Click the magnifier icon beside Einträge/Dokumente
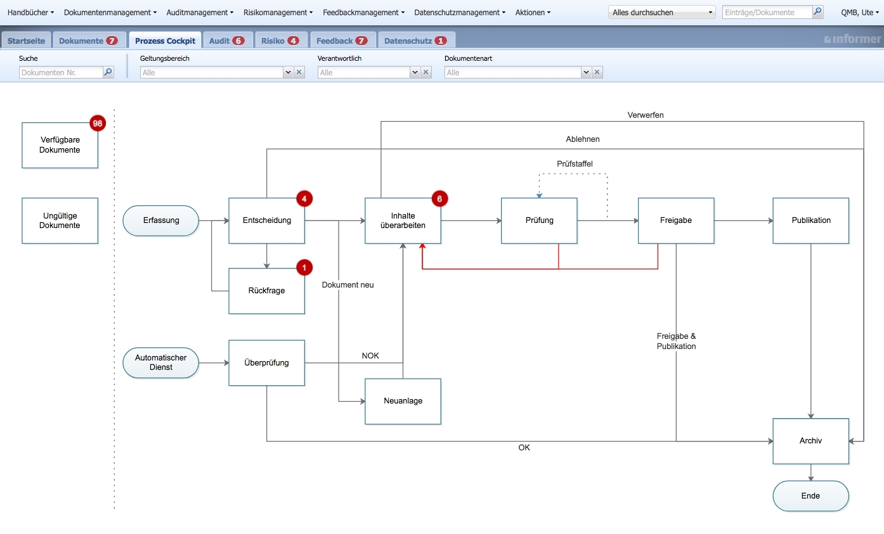 click(x=818, y=12)
